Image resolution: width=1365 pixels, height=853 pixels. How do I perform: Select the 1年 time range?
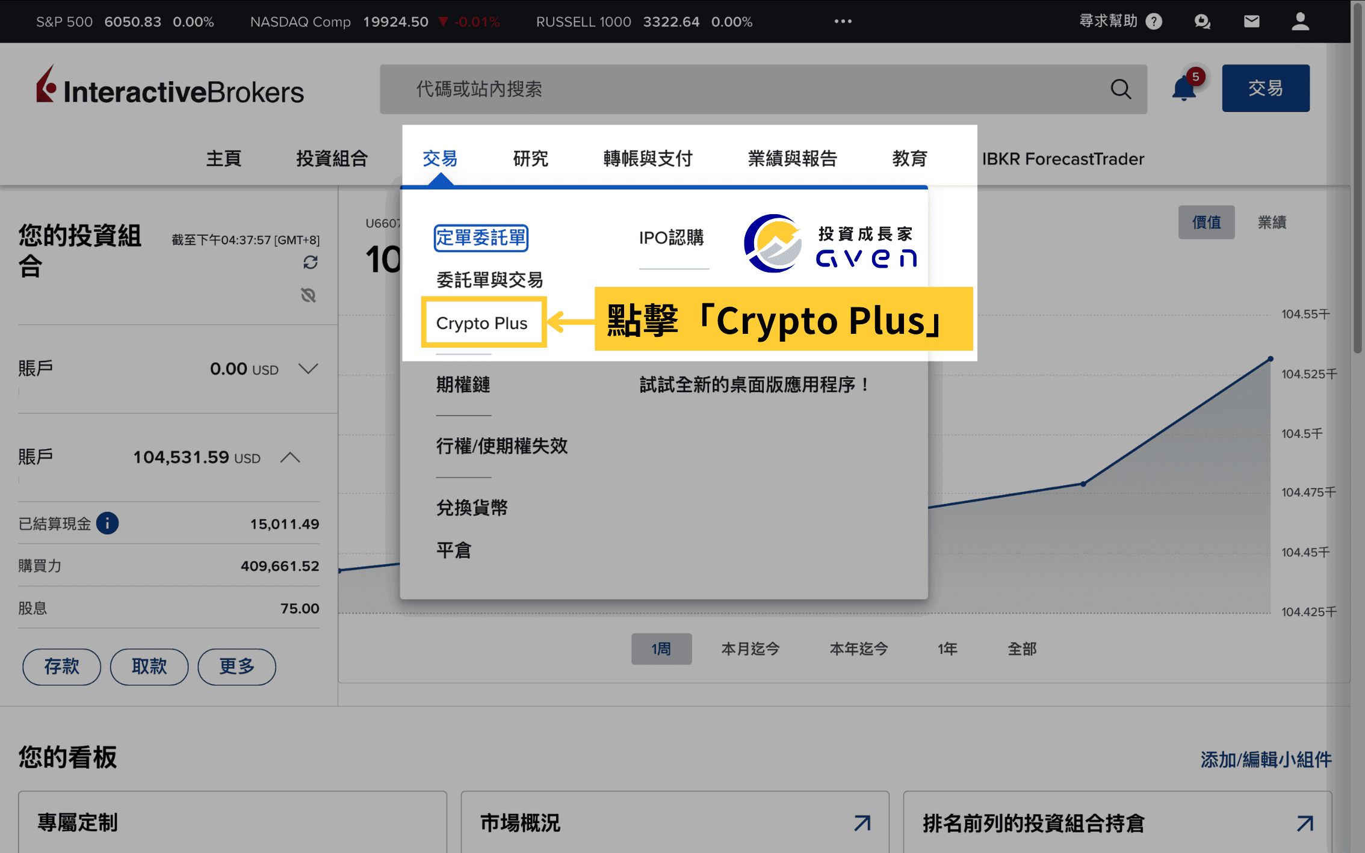point(947,649)
